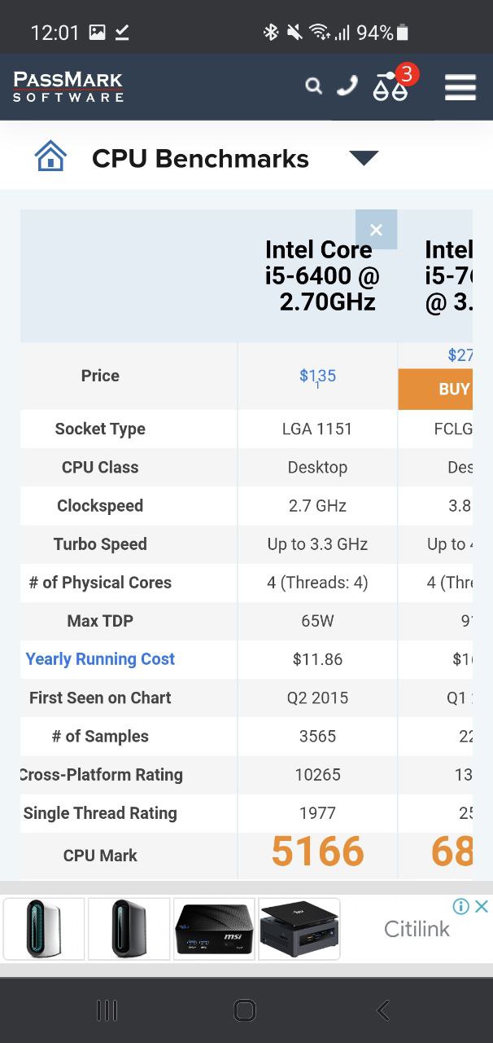This screenshot has width=493, height=1043.
Task: Expand the CPU Benchmarks dropdown arrow
Action: [x=363, y=158]
